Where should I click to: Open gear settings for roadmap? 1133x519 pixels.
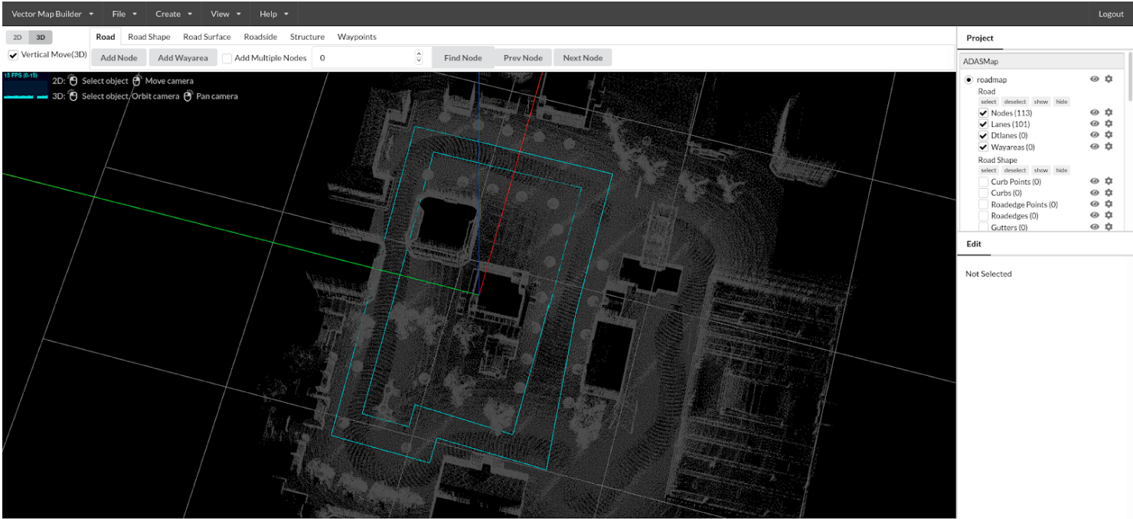click(1108, 79)
